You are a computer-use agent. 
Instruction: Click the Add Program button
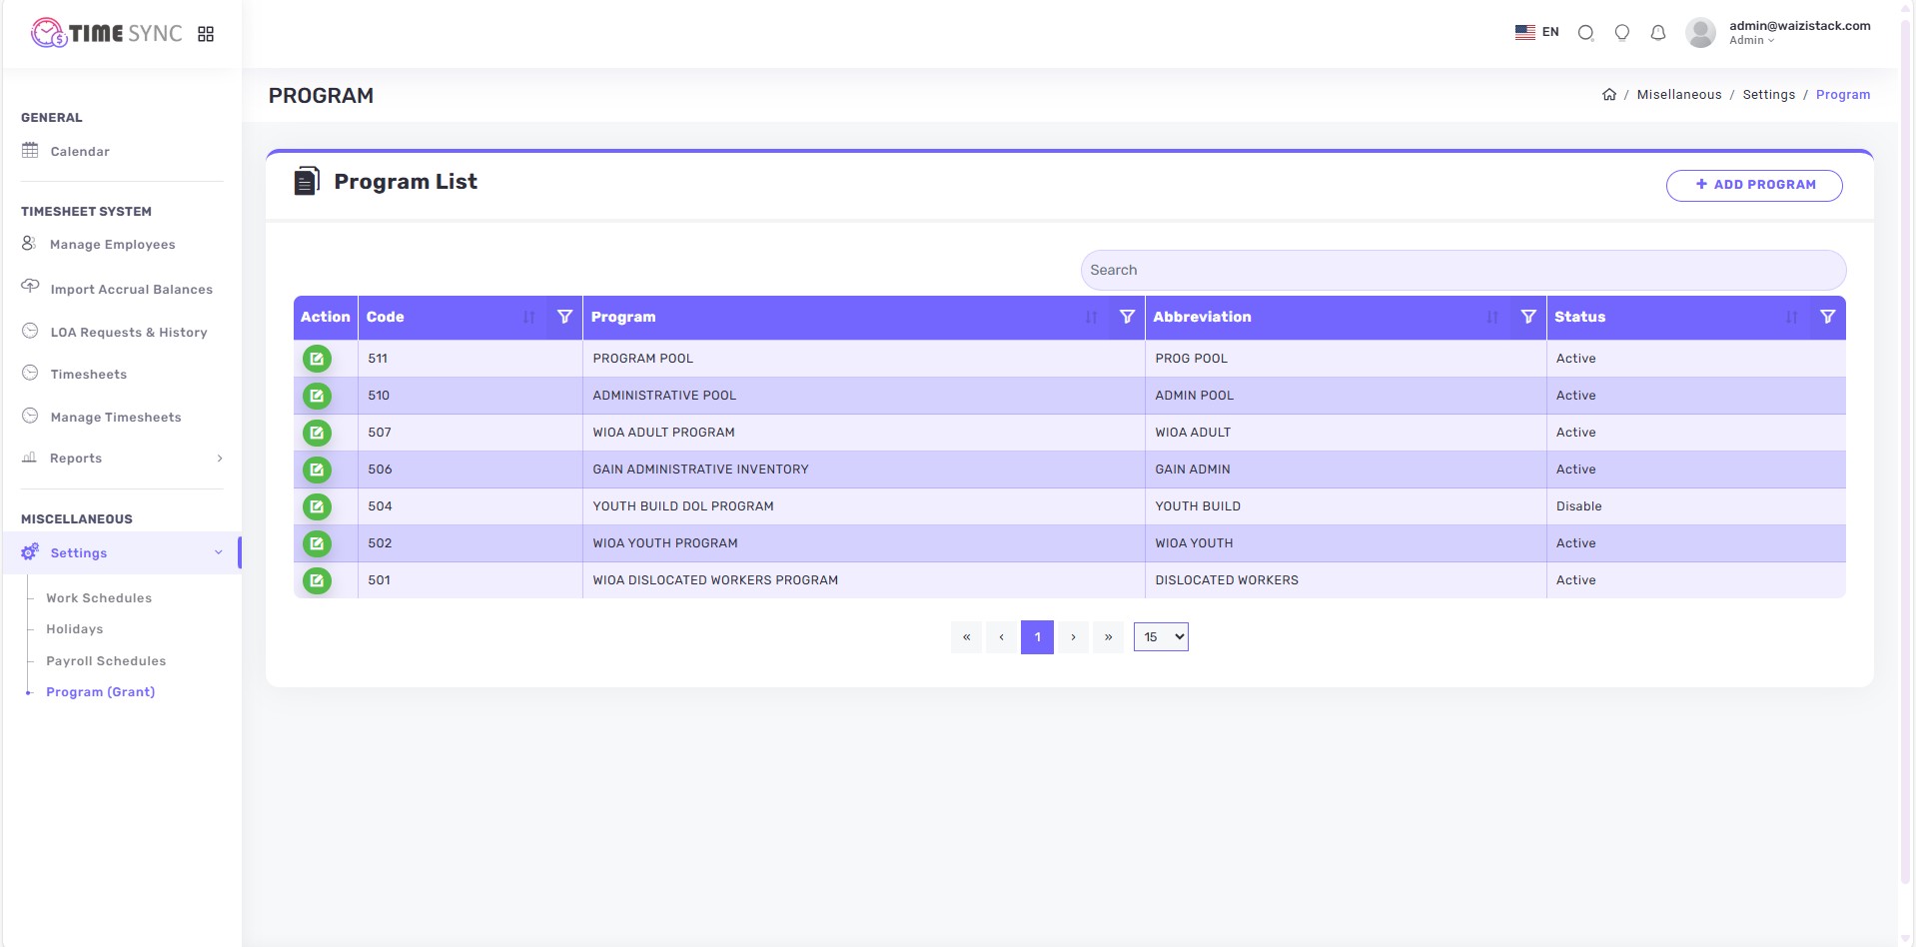(x=1754, y=185)
